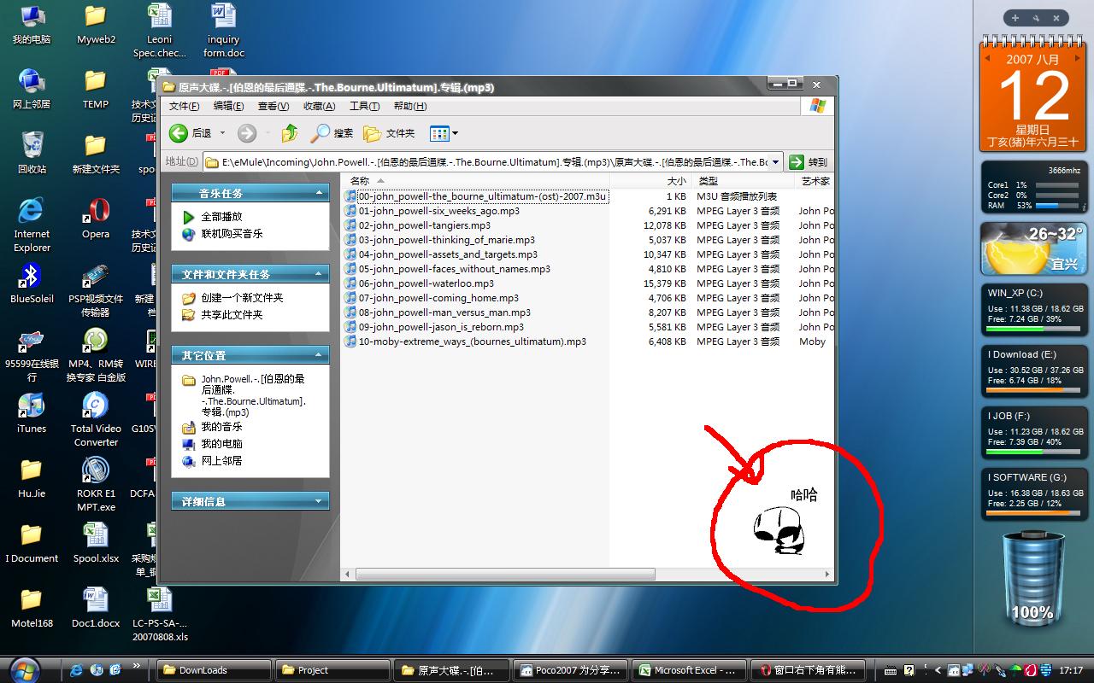Click the Forward arrow in Explorer toolbar
This screenshot has height=683, width=1094.
[x=247, y=133]
